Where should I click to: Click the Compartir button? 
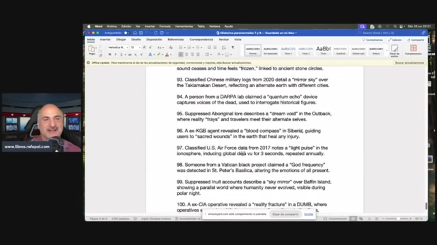point(415,40)
